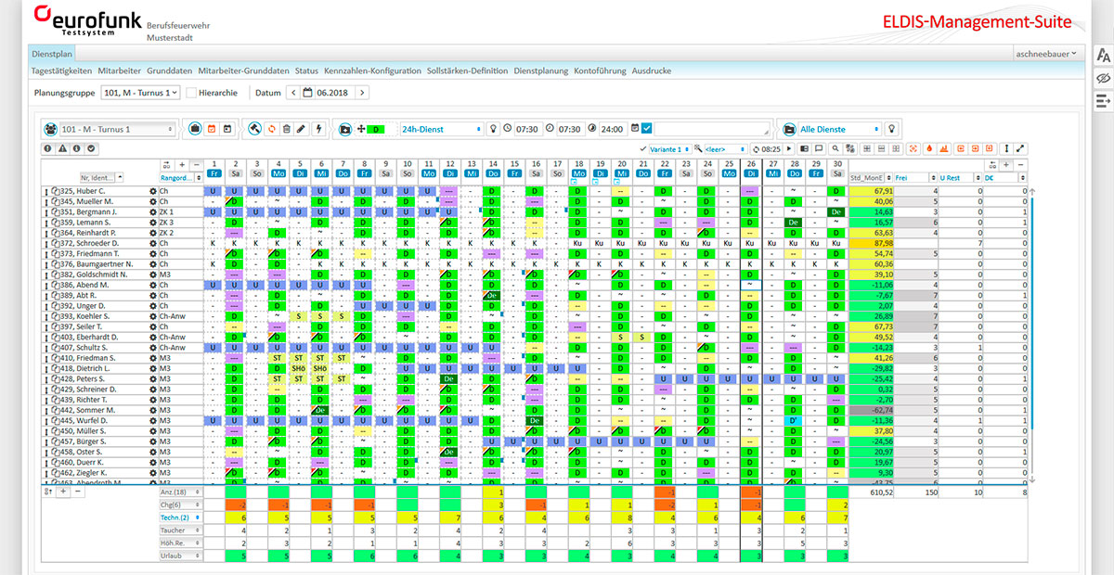Click the speech bubble comment icon

pos(819,148)
